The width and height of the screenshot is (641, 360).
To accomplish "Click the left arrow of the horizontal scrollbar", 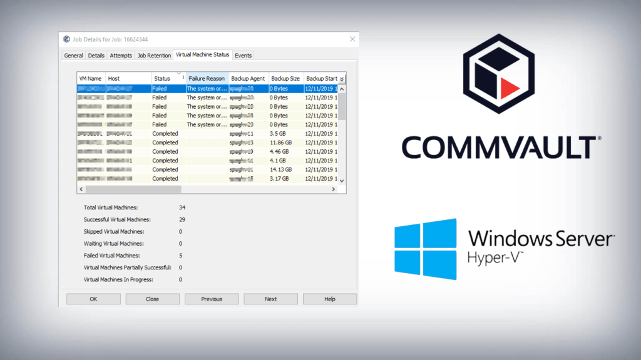I will click(x=81, y=188).
